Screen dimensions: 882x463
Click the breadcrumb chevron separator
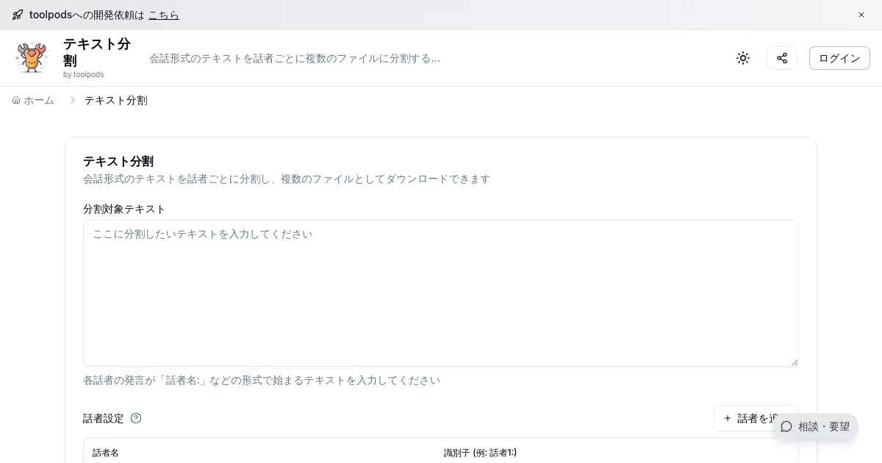72,100
